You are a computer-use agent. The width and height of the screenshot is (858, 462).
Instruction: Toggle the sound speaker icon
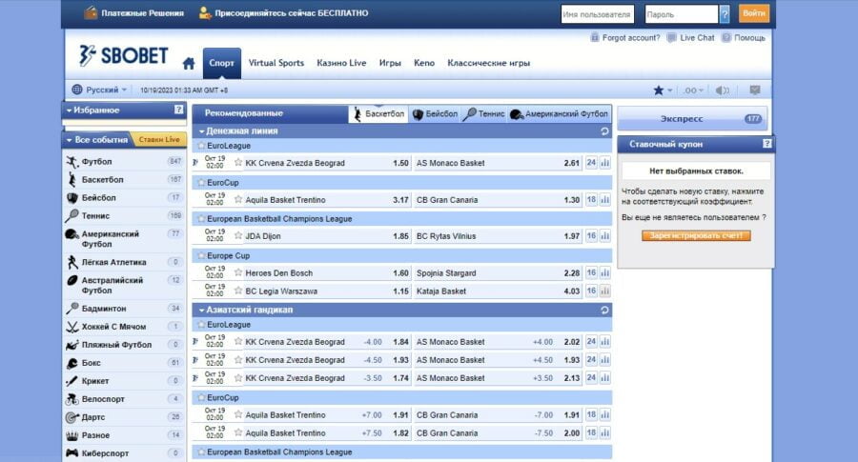[722, 90]
